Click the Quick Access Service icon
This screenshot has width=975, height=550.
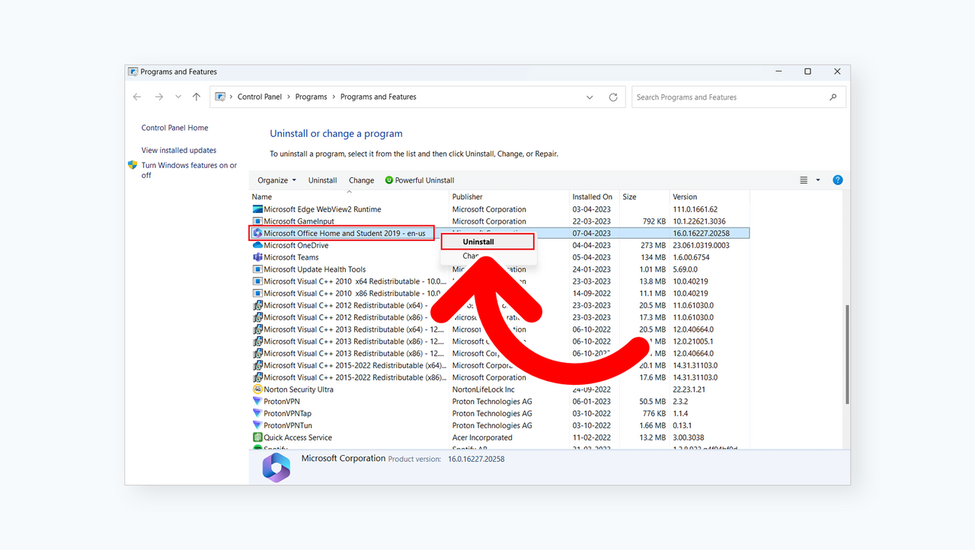point(258,437)
